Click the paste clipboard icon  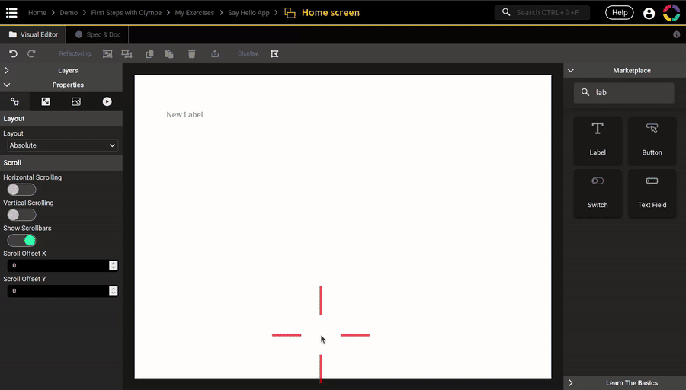[x=169, y=53]
